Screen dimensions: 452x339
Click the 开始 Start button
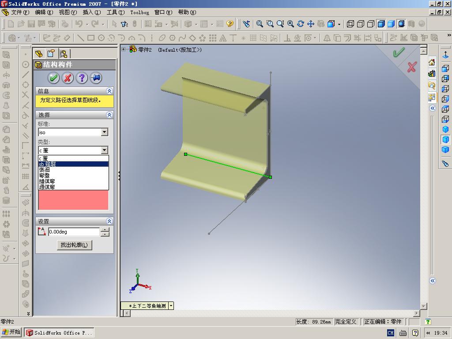[x=11, y=332]
